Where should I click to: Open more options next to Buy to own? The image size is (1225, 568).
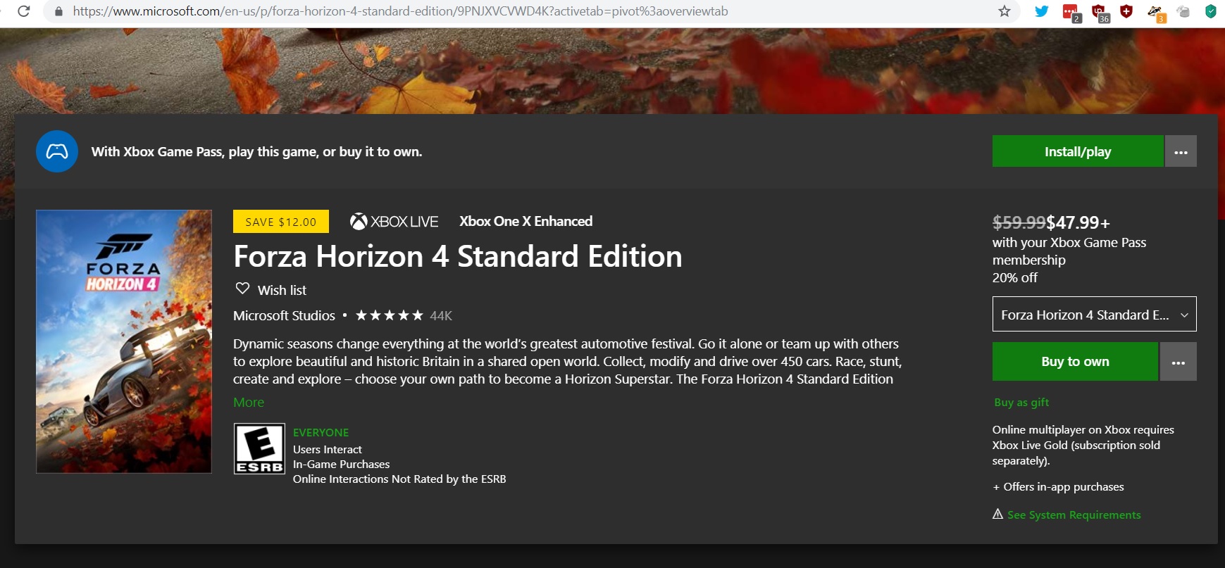click(1179, 361)
